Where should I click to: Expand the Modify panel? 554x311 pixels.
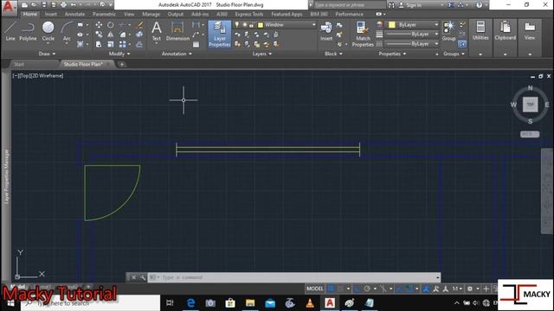pyautogui.click(x=119, y=54)
